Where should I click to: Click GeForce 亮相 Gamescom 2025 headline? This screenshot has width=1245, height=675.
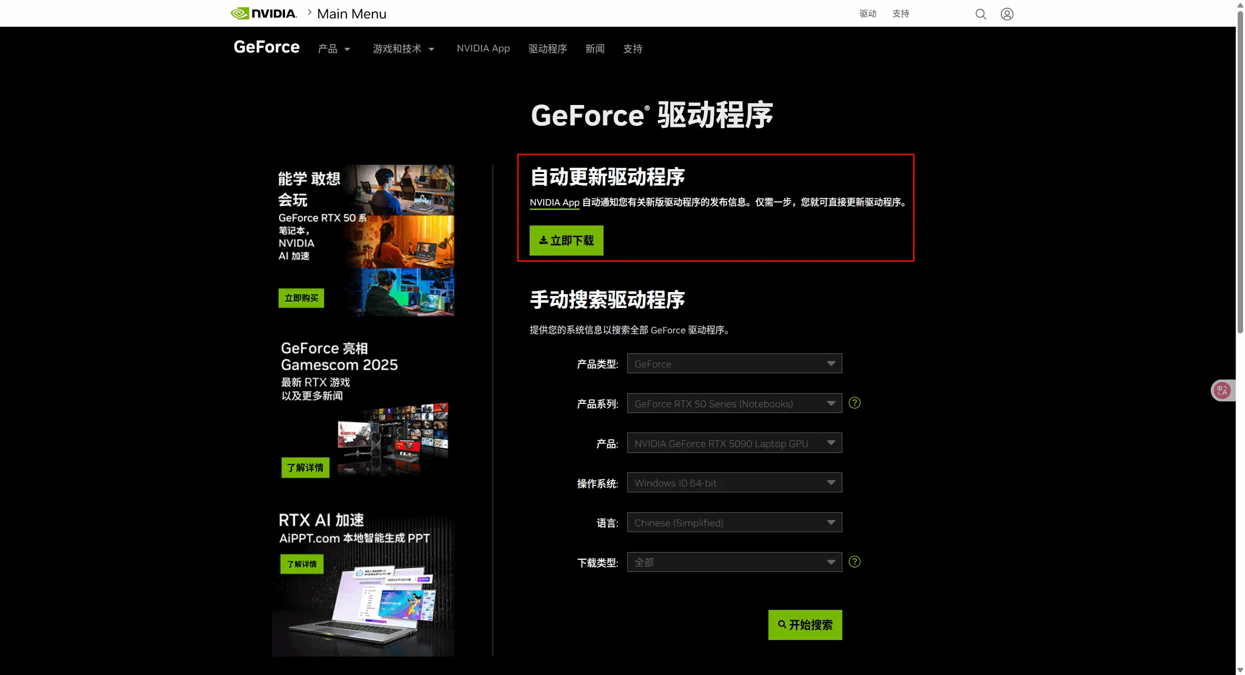[x=339, y=356]
